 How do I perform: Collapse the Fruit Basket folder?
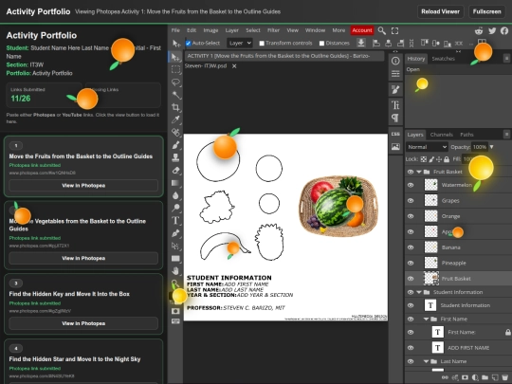click(x=419, y=172)
